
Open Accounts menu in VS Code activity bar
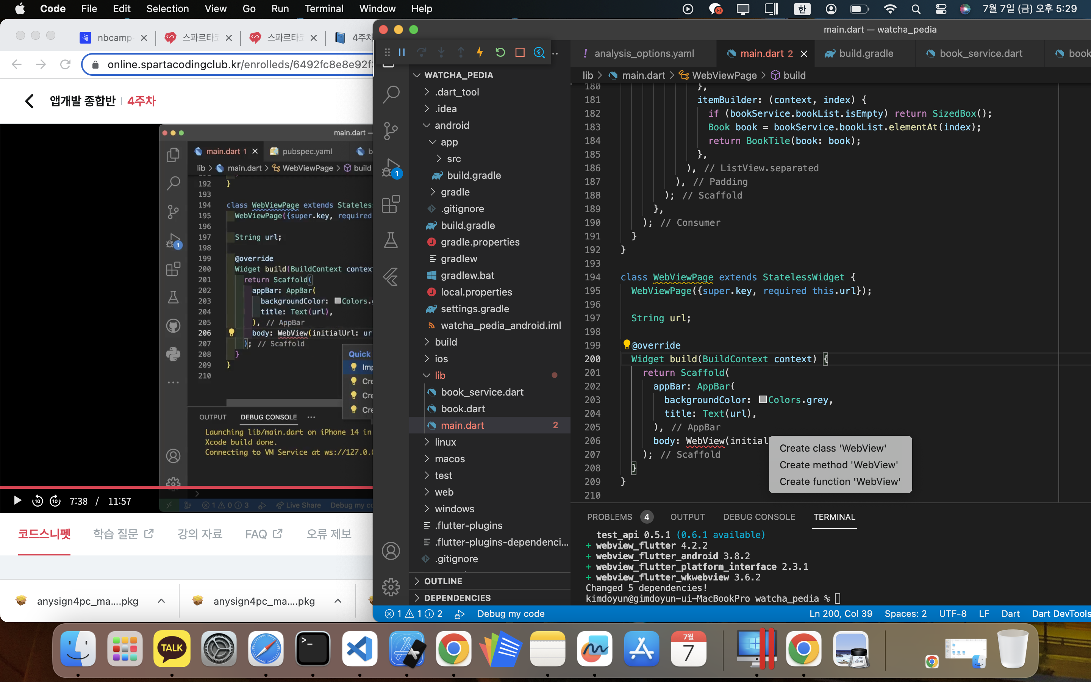(391, 551)
